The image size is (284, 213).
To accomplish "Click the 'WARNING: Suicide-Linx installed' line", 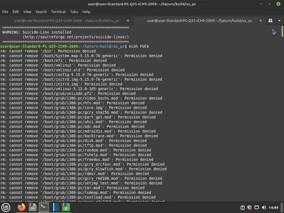I will coord(37,32).
